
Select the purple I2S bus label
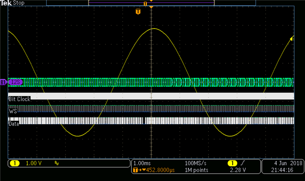(x=15, y=82)
